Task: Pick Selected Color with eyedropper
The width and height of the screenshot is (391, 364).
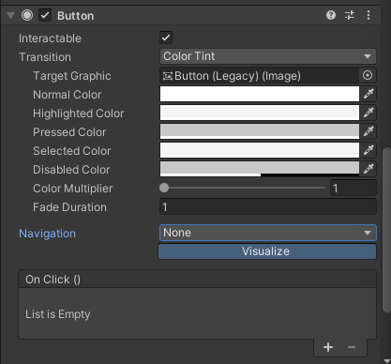Action: [368, 150]
